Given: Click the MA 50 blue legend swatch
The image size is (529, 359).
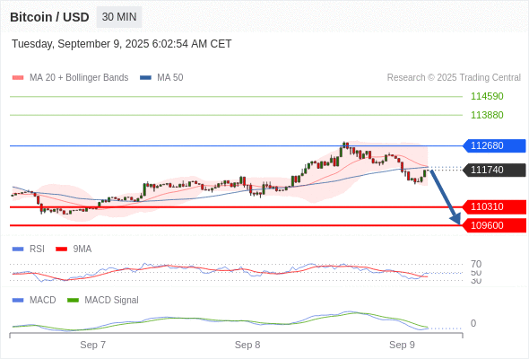Looking at the screenshot, I should coord(145,78).
